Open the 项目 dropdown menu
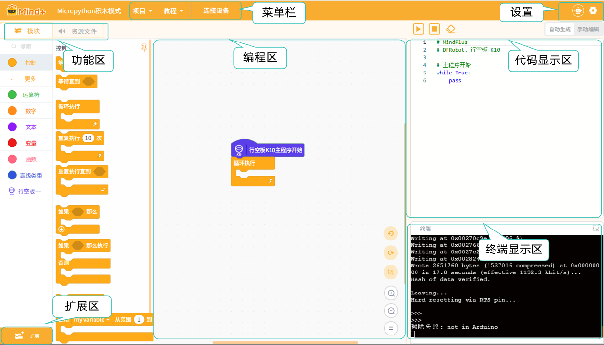The image size is (604, 345). tap(142, 11)
